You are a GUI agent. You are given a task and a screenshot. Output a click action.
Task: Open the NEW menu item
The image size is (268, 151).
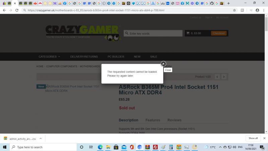point(137,57)
